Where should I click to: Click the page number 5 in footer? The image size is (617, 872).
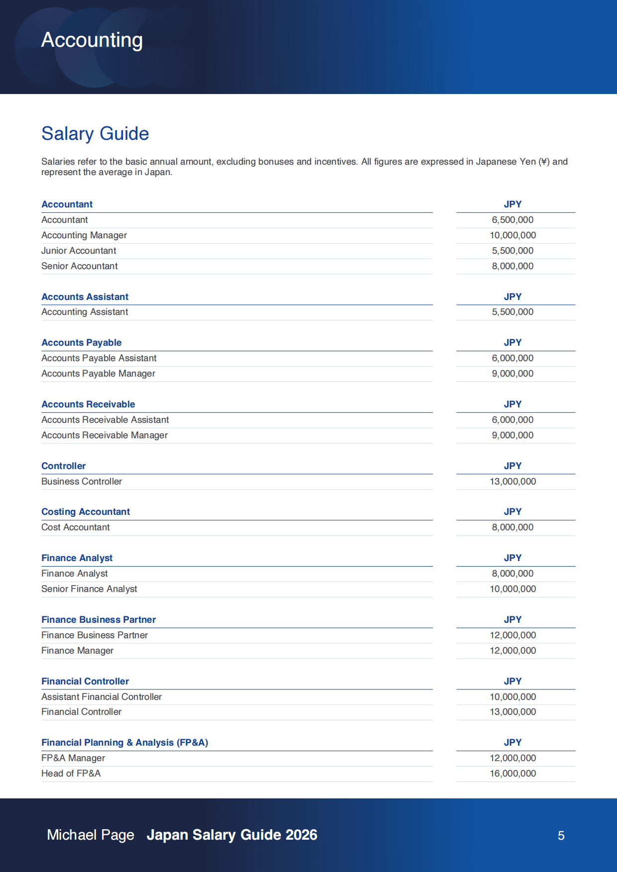pyautogui.click(x=561, y=836)
